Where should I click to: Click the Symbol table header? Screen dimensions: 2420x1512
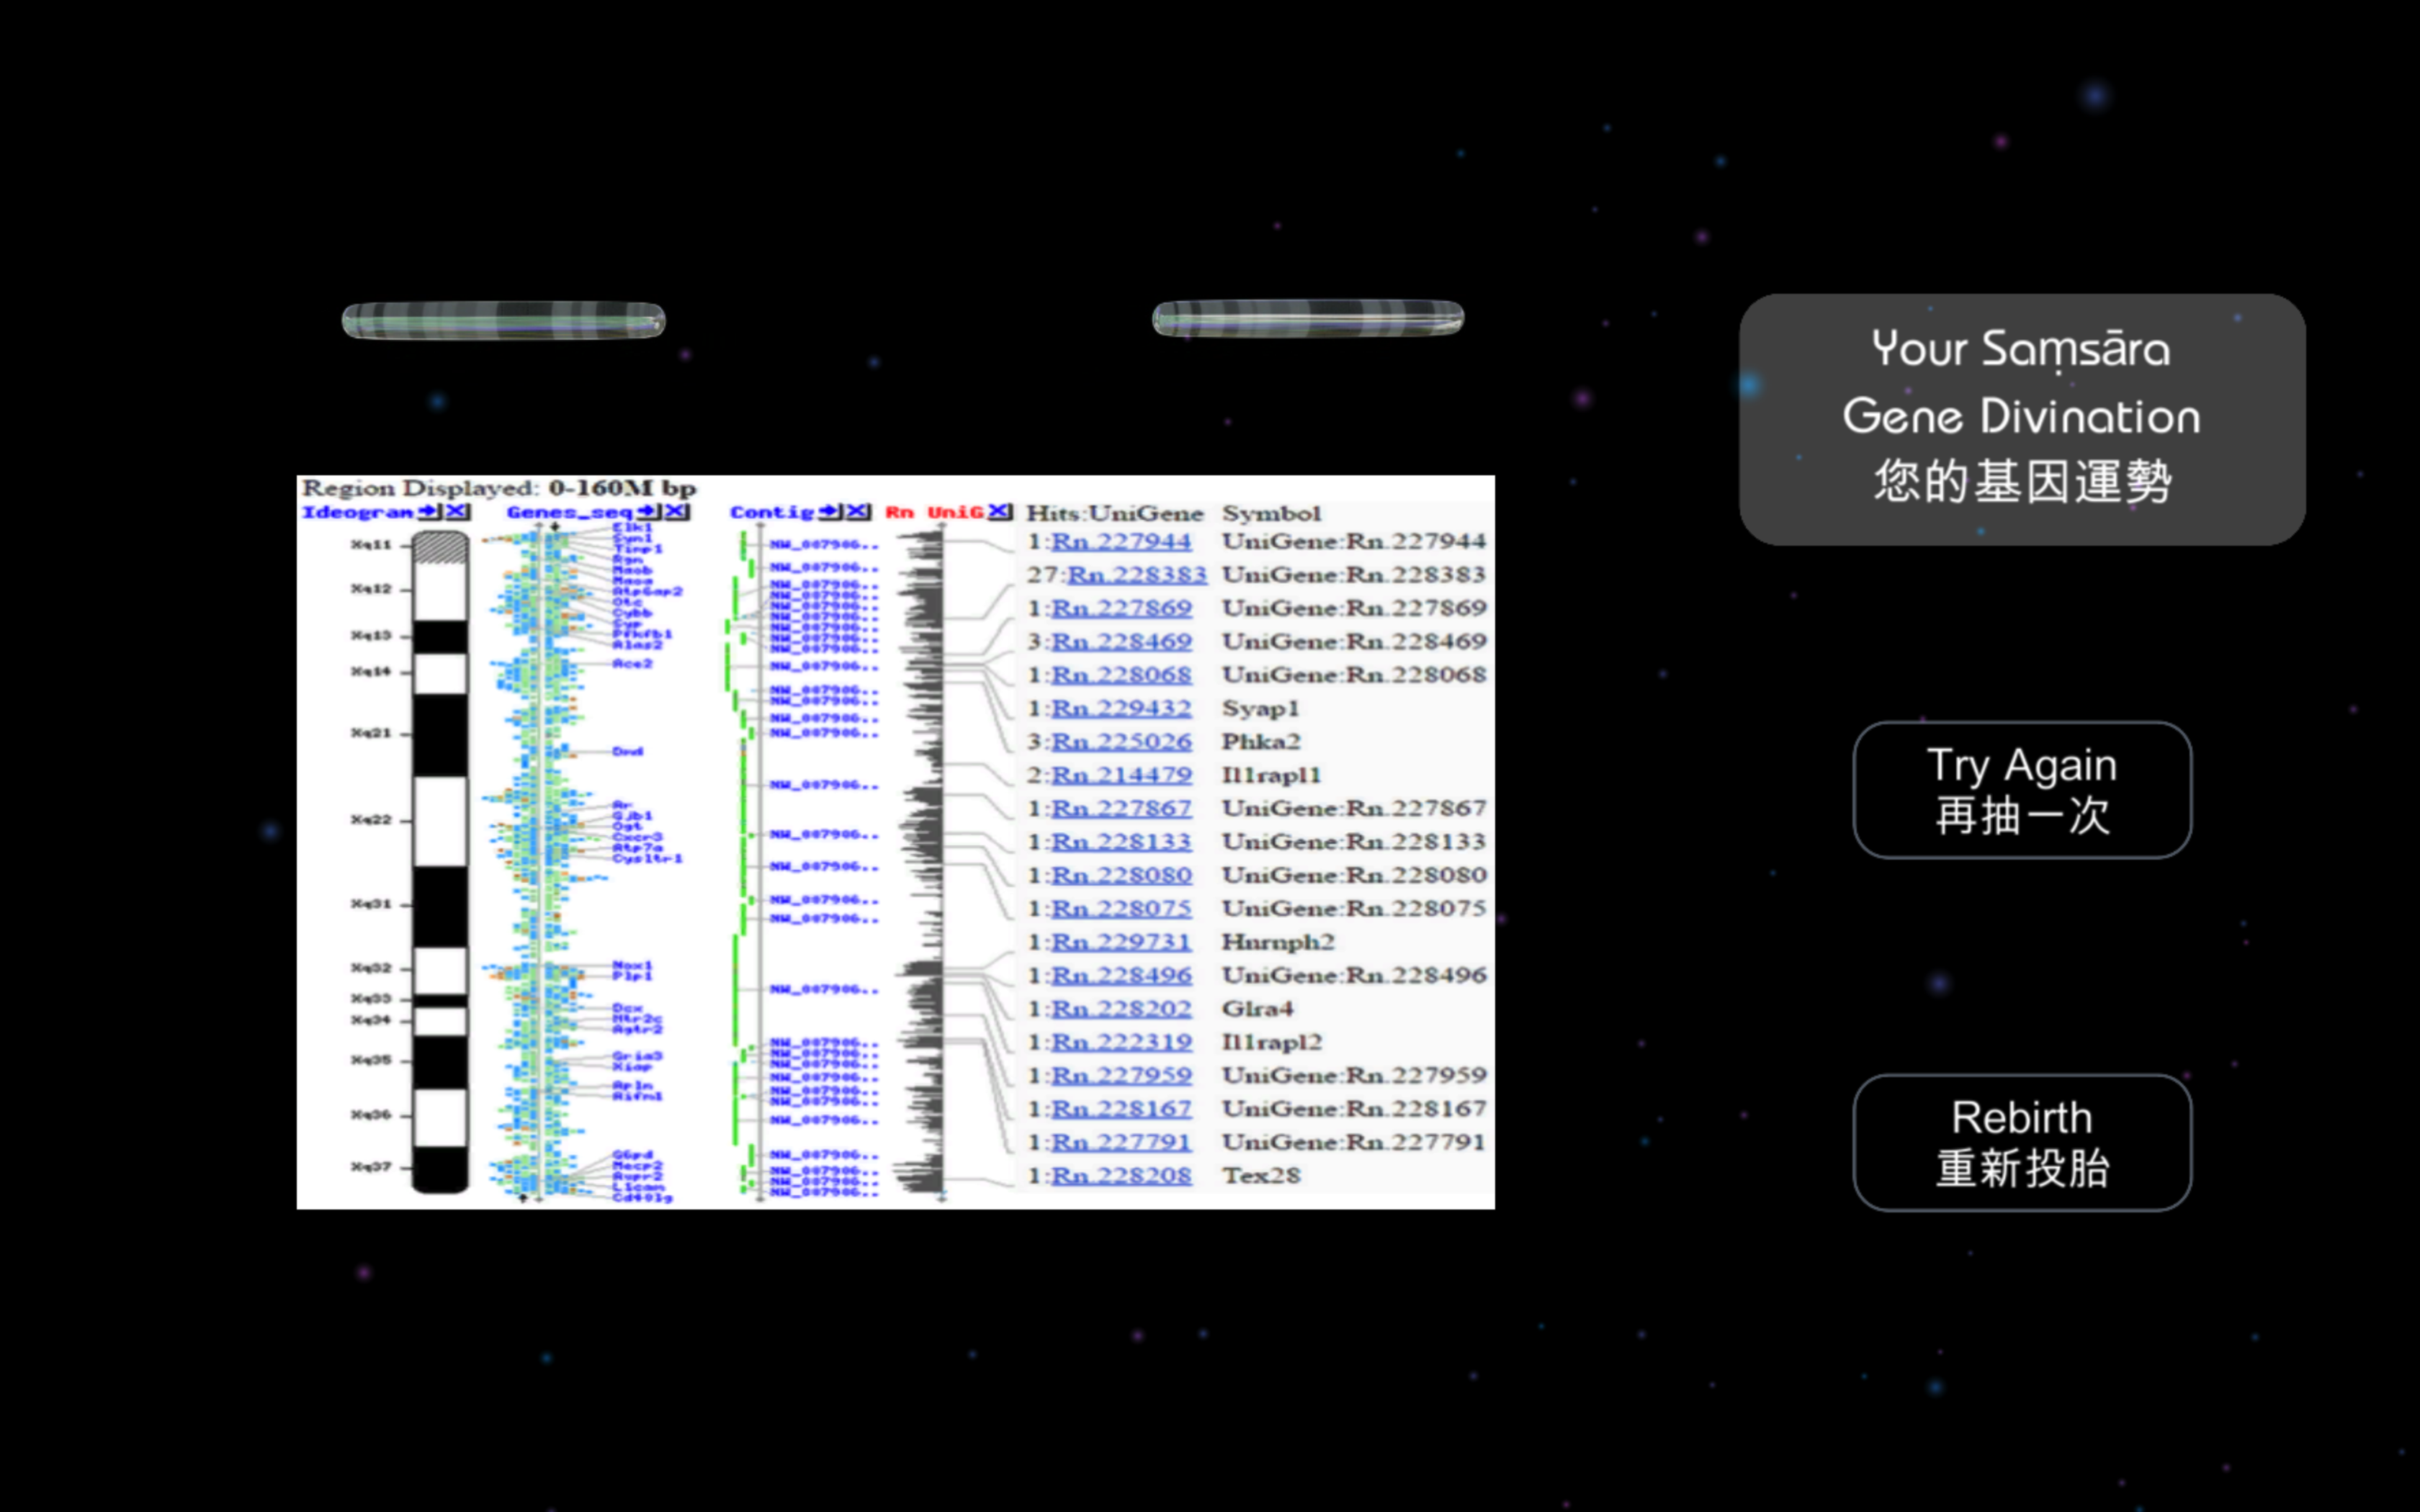[1271, 513]
